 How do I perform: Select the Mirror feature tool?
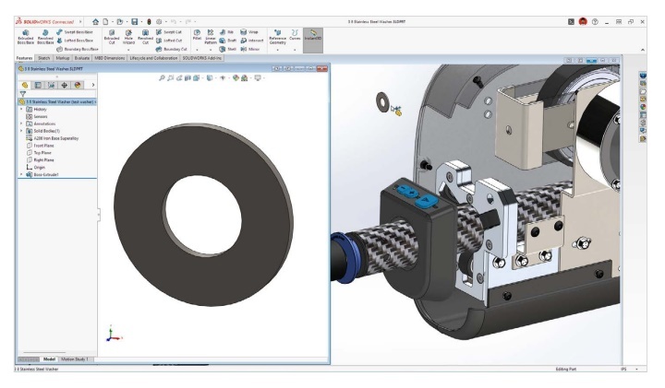pos(246,49)
